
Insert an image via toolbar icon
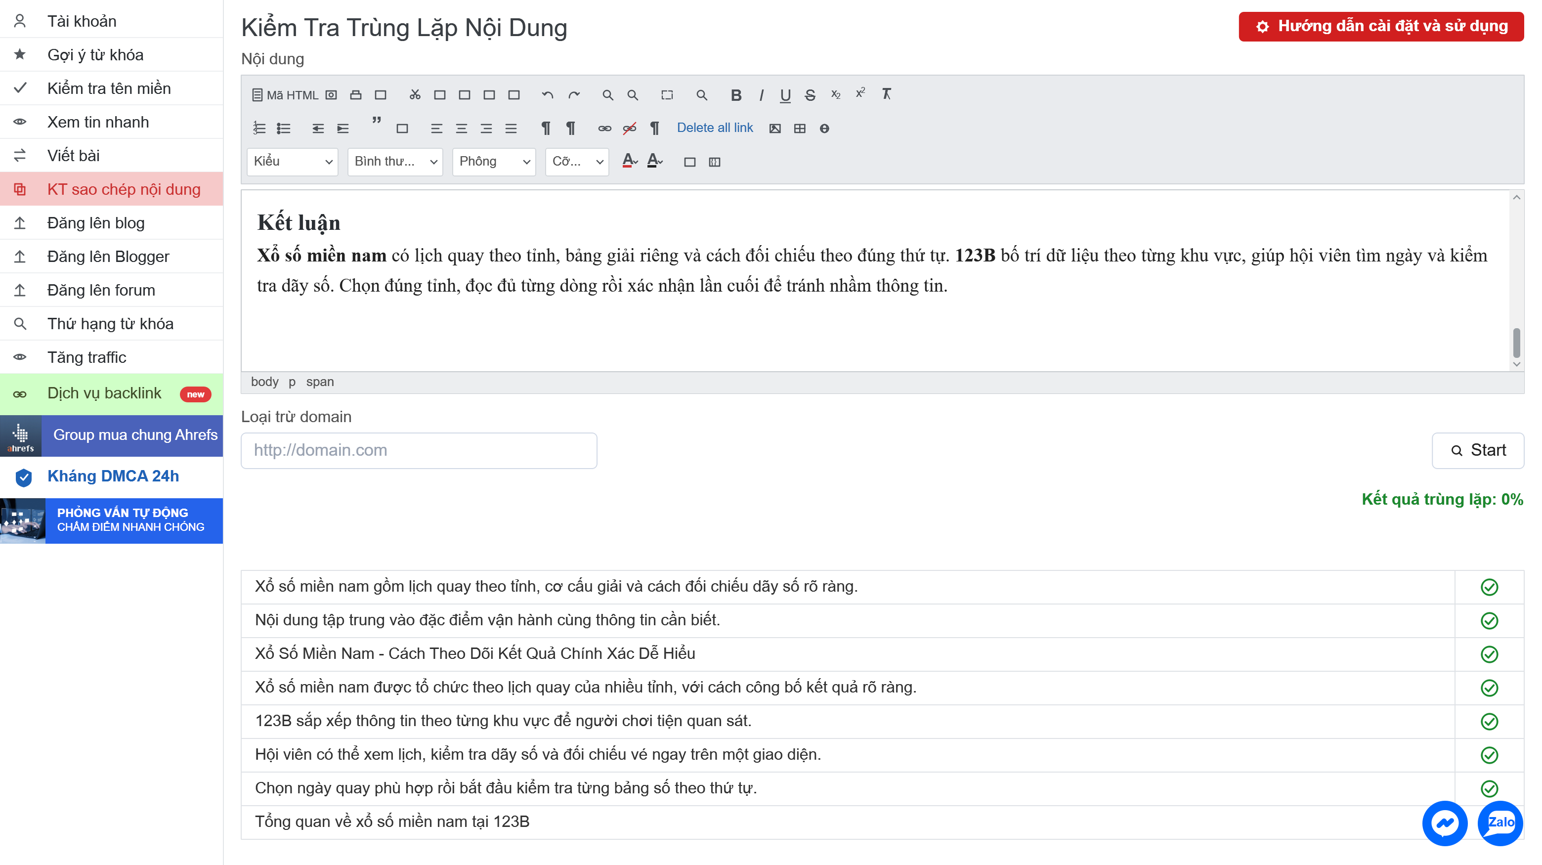pos(775,128)
